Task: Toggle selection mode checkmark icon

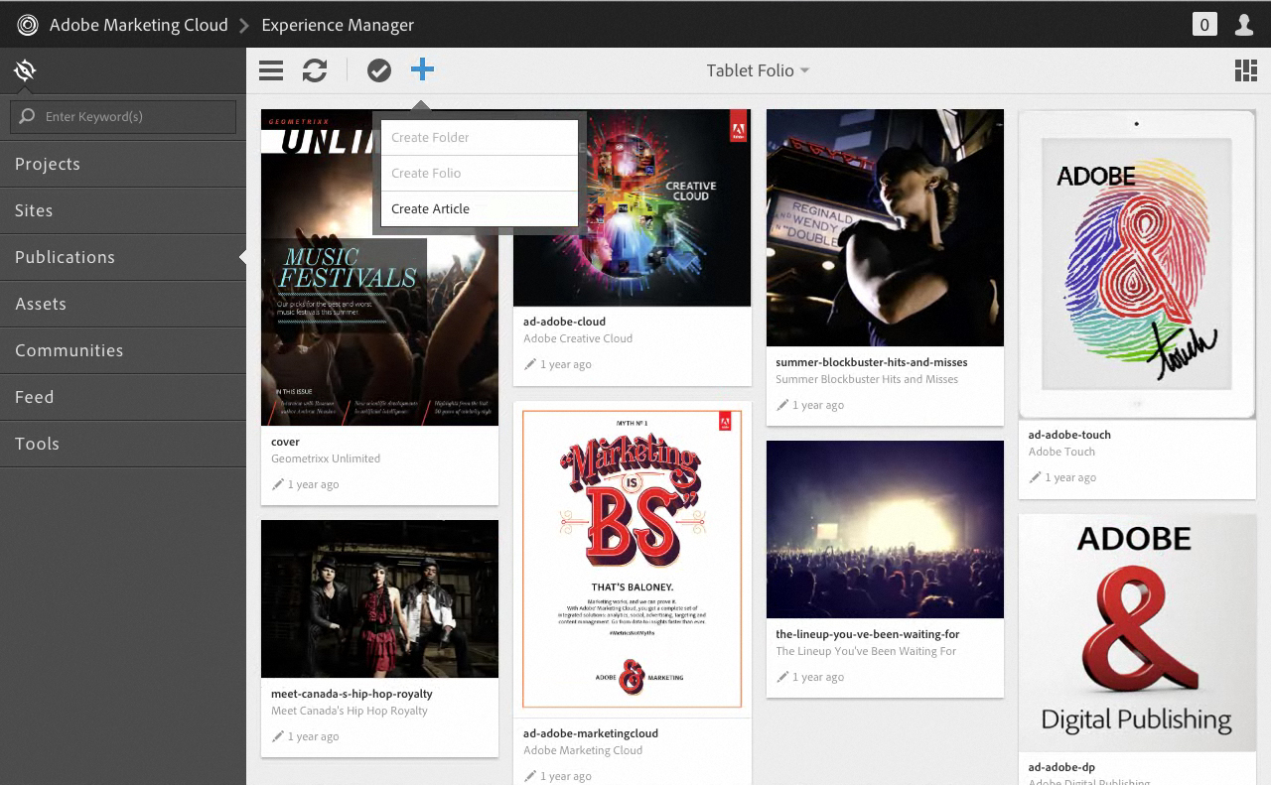Action: tap(378, 70)
